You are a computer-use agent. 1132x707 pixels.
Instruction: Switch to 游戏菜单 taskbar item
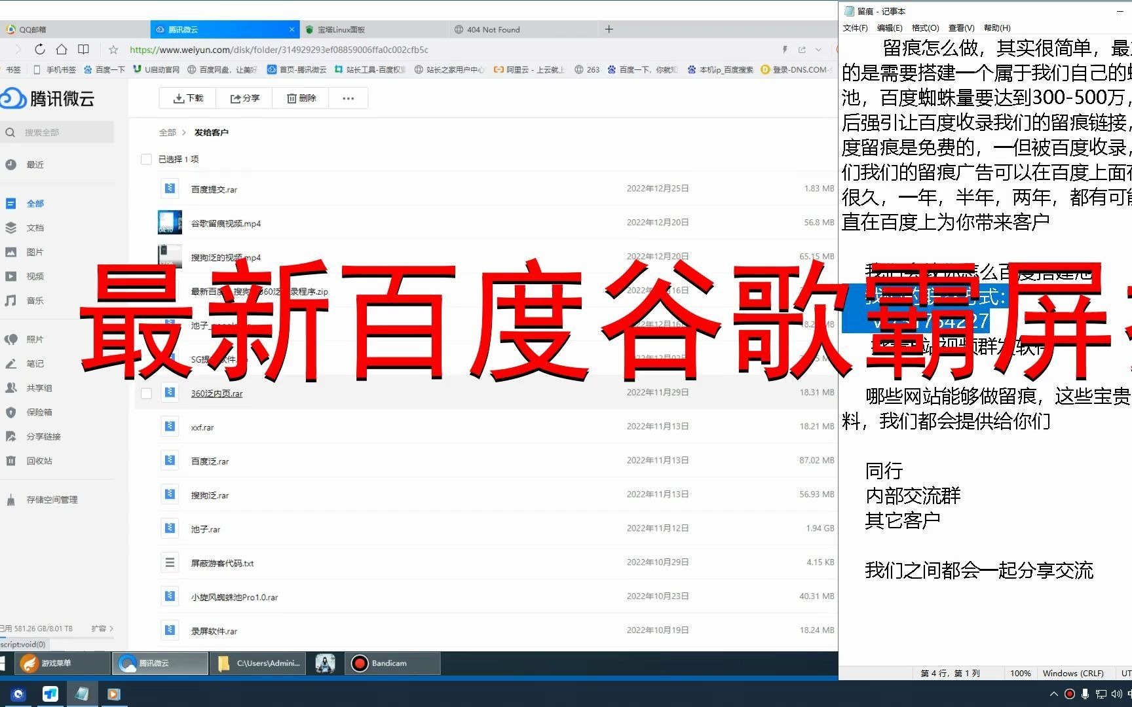pyautogui.click(x=62, y=663)
